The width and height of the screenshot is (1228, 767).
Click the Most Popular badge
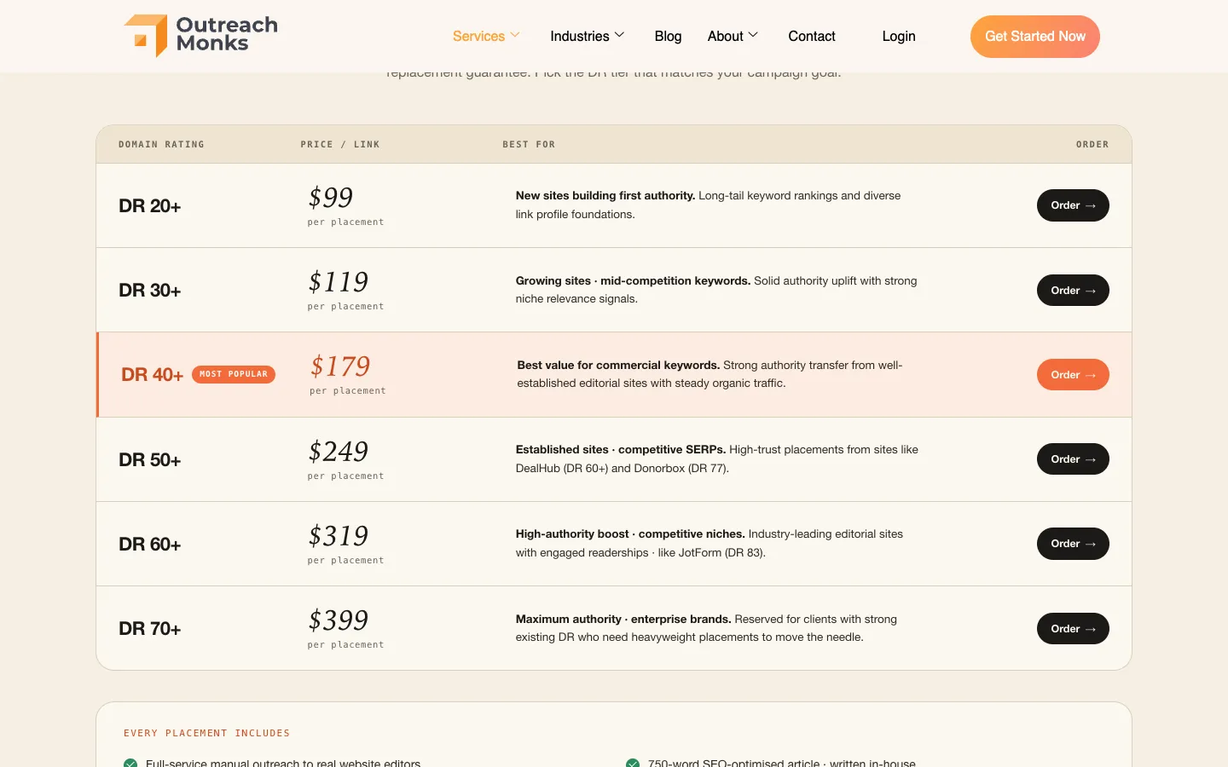[234, 374]
